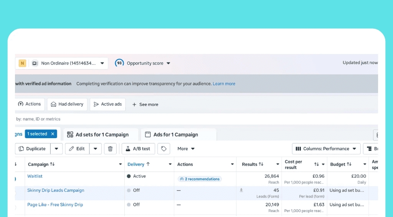Click the Actions column header

coord(185,164)
